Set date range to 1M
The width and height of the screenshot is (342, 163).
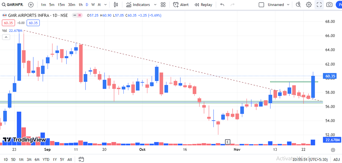21,159
